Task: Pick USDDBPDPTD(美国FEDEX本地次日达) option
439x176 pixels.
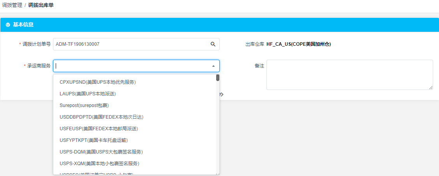Action: (x=135, y=117)
